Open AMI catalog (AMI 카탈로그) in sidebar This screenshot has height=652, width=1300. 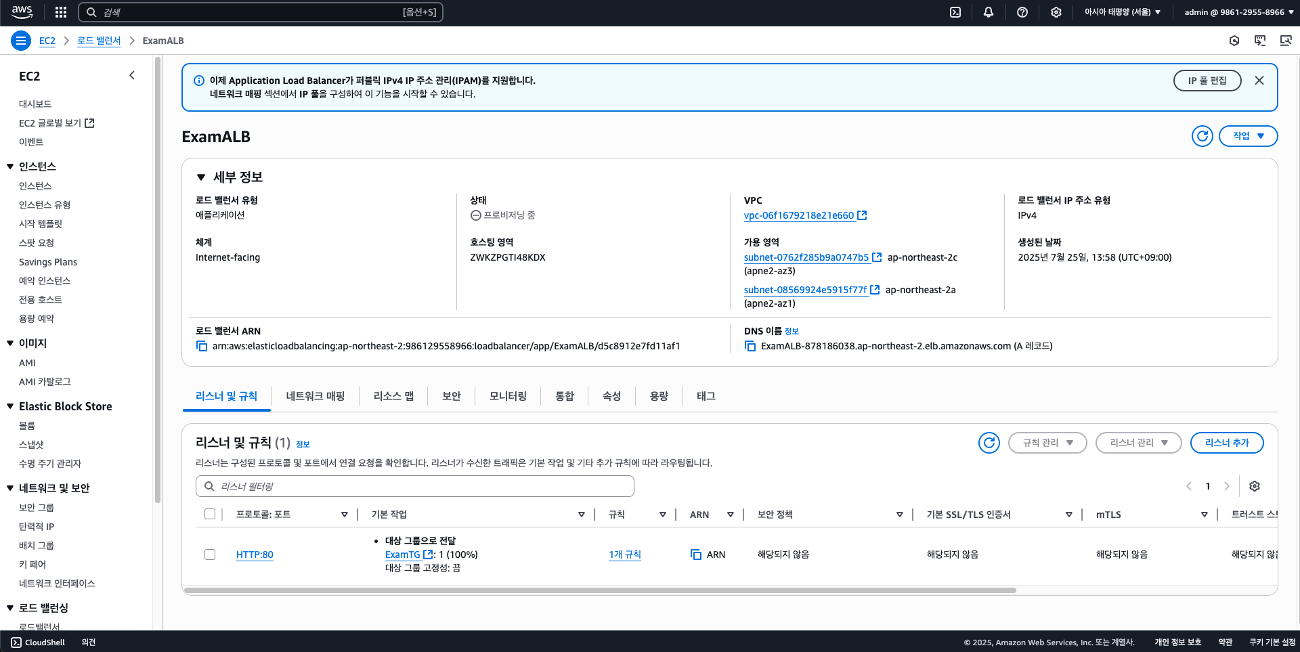tap(45, 382)
